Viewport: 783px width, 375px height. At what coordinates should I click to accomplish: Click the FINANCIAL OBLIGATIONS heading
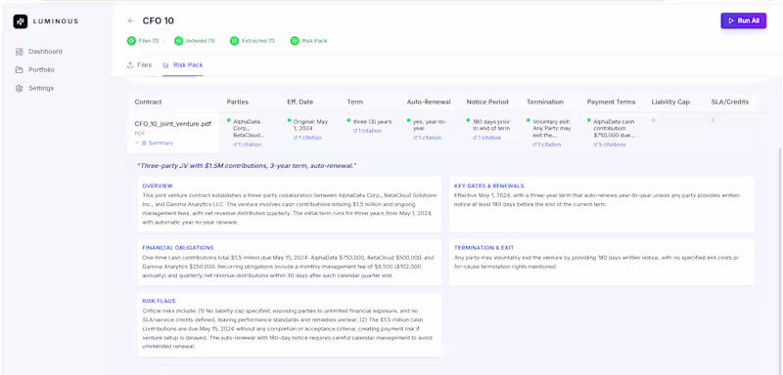(x=178, y=247)
